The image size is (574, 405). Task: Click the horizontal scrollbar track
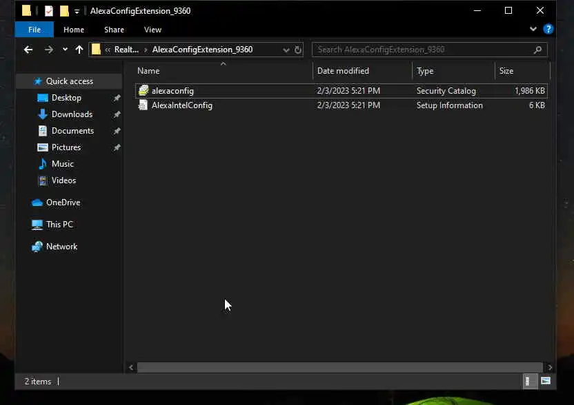point(339,367)
